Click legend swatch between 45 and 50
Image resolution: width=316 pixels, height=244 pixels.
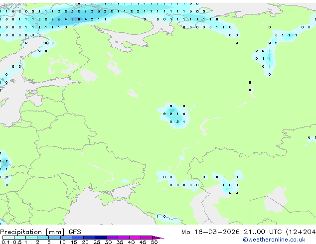coord(147,238)
